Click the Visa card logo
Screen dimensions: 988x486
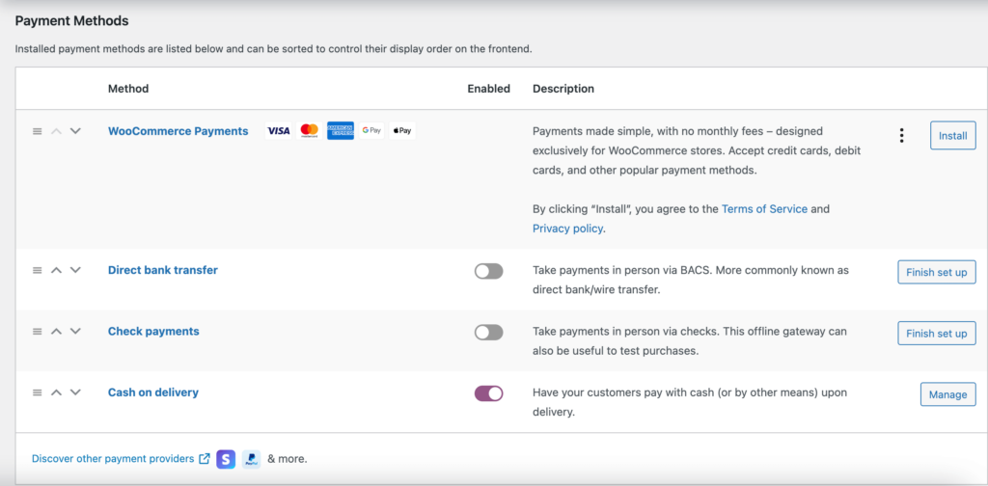(279, 131)
